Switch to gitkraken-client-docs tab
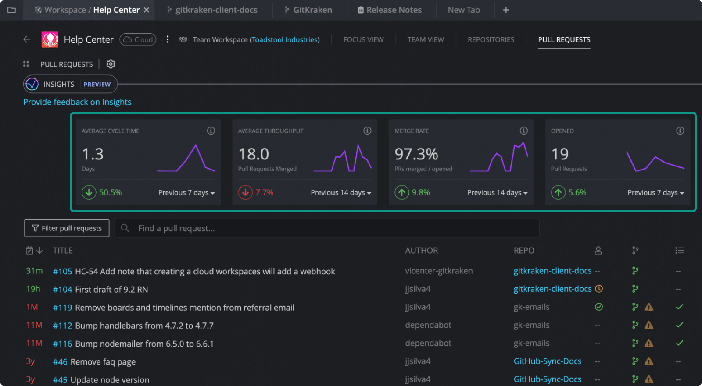 tap(212, 10)
